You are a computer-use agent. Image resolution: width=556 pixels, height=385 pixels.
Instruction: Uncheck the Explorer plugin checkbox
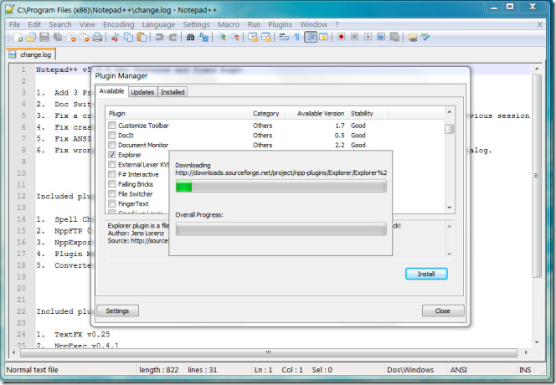click(112, 155)
